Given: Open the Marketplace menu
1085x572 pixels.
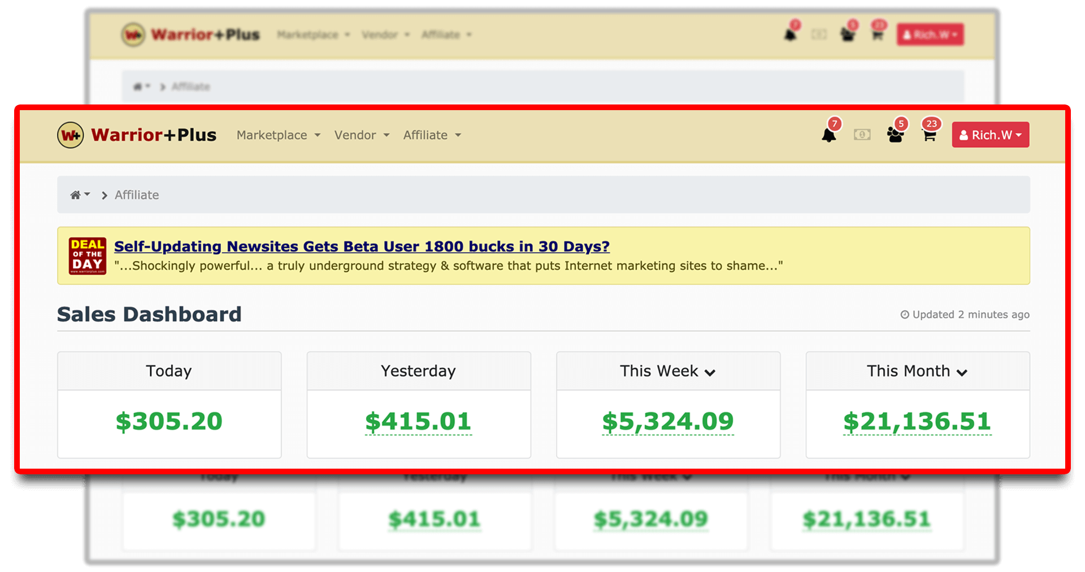Looking at the screenshot, I should point(279,135).
